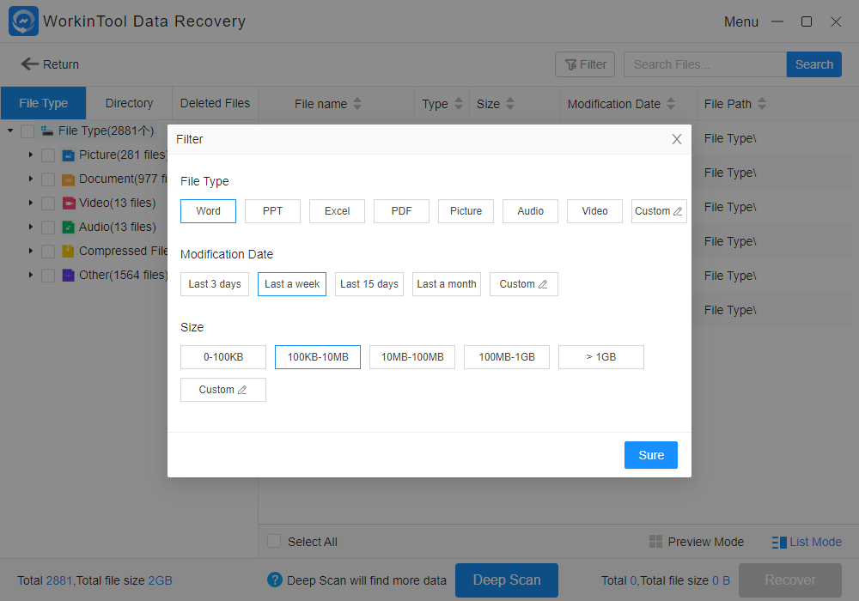The height and width of the screenshot is (601, 859).
Task: Click the Search Files input field
Action: (705, 64)
